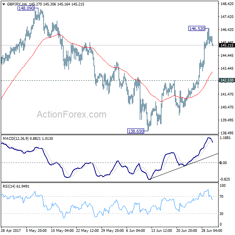
Task: Click the 139.495 price axis value
Action: [x=227, y=120]
